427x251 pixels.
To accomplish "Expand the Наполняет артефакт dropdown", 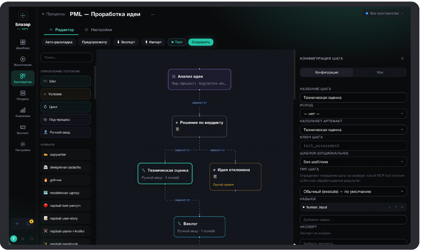I will point(353,130).
